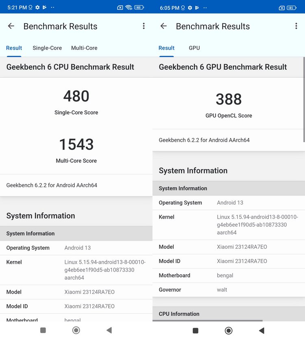Tap the Play Store icon in the left status bar

[45, 8]
